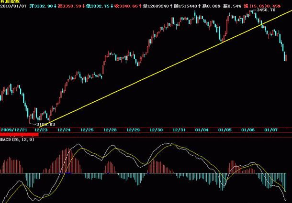This screenshot has height=203, width=292.
Task: Go to 01/07 on the date axis
Action: [271, 129]
